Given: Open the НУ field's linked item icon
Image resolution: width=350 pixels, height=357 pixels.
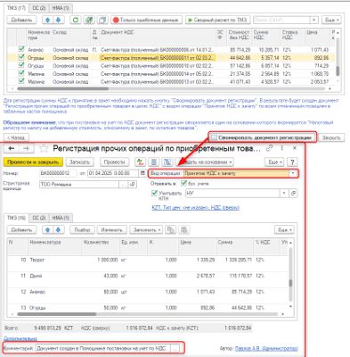Looking at the screenshot, I should click(293, 194).
